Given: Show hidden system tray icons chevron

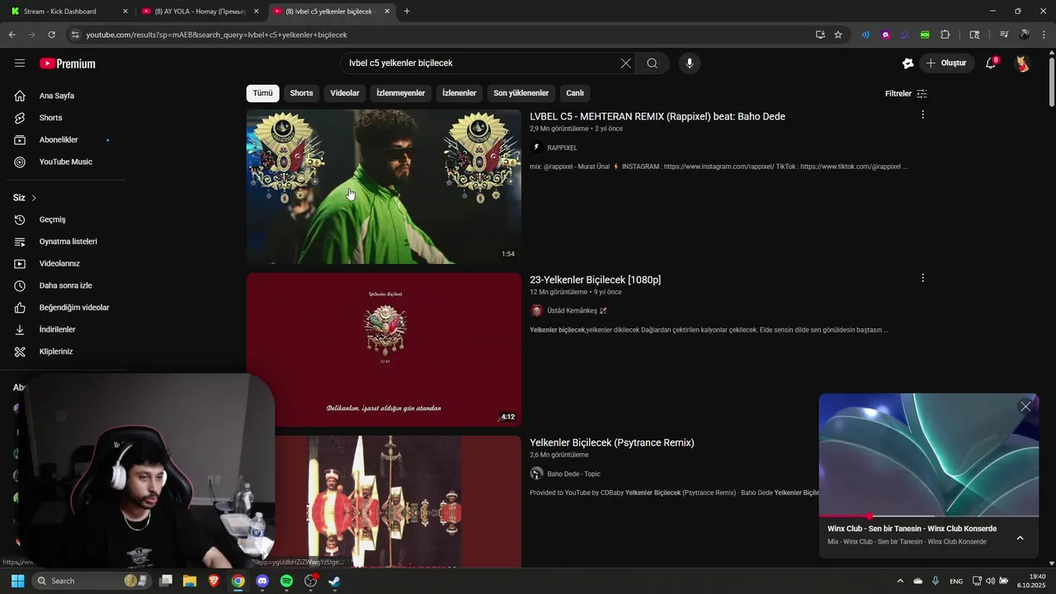Looking at the screenshot, I should 899,581.
